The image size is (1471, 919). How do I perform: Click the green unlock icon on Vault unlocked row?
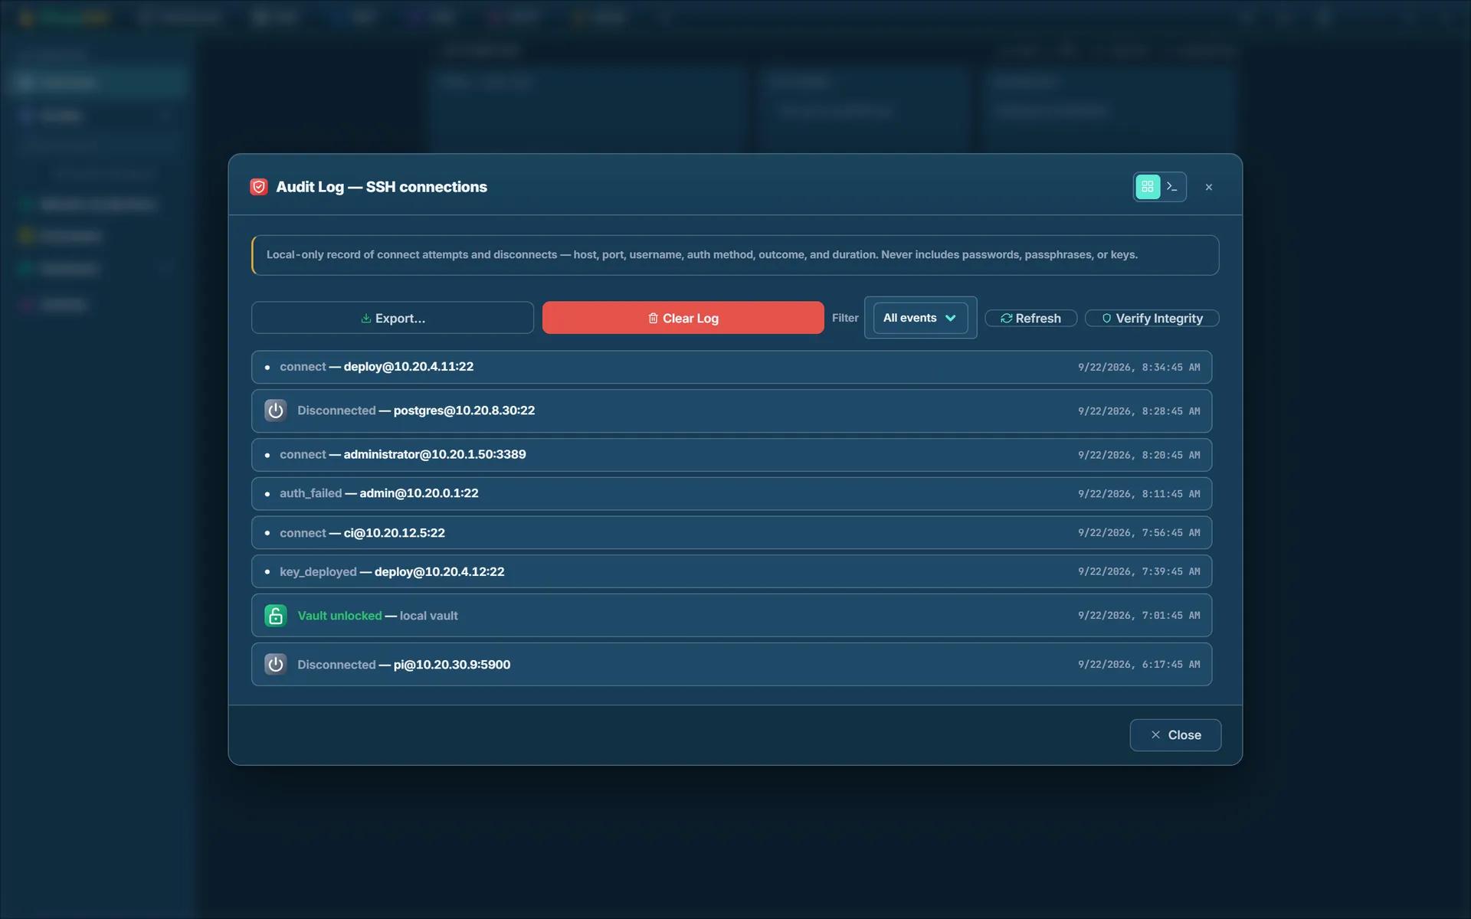tap(276, 616)
